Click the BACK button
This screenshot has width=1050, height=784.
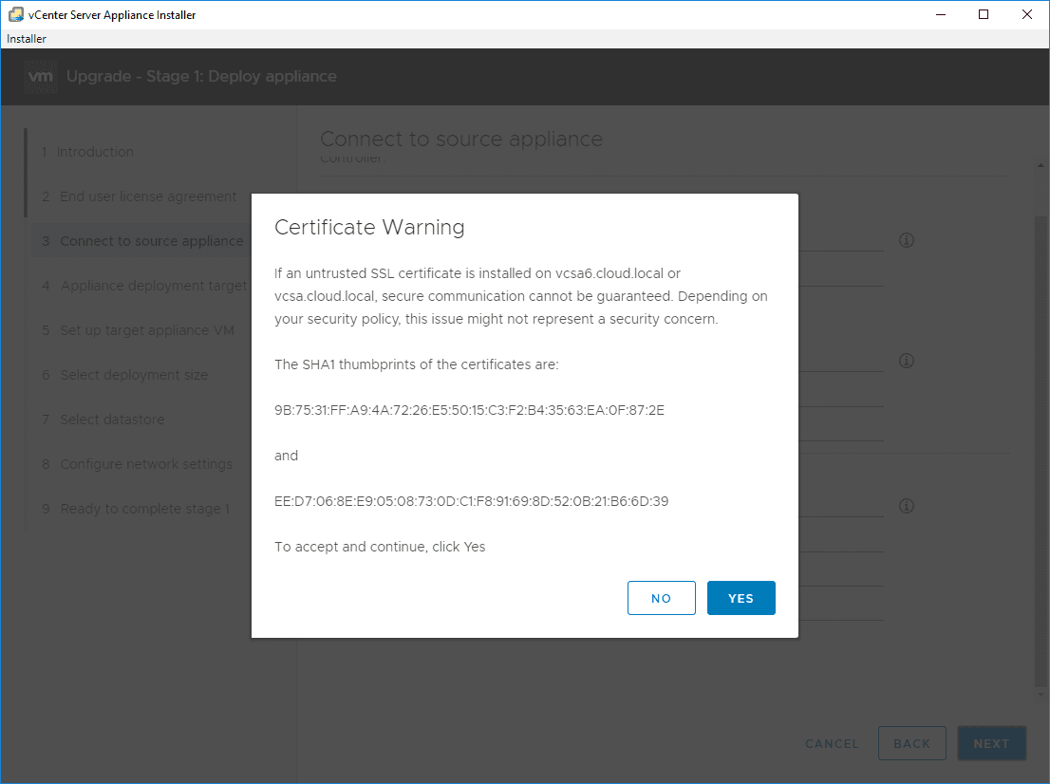click(911, 743)
